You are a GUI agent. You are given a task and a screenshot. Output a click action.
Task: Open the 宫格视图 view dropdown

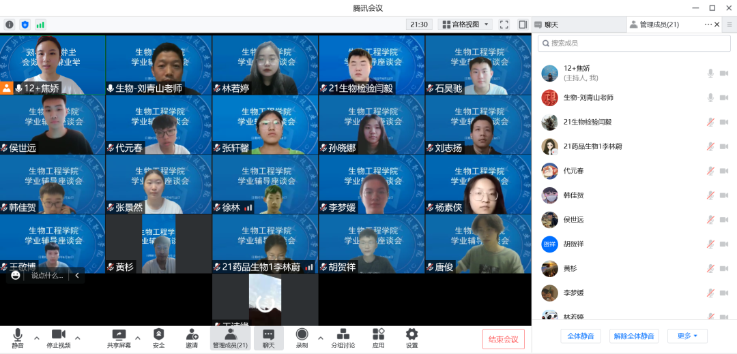click(466, 25)
